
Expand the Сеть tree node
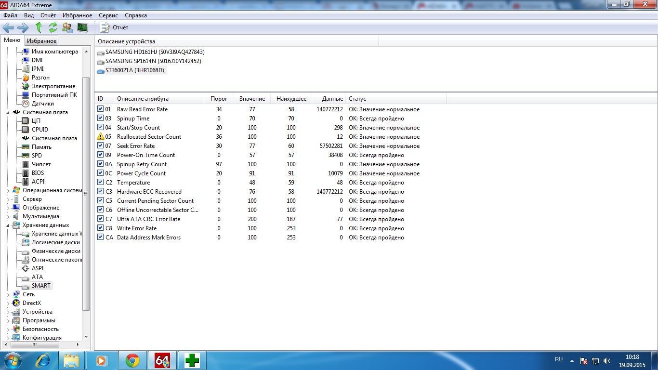point(8,295)
